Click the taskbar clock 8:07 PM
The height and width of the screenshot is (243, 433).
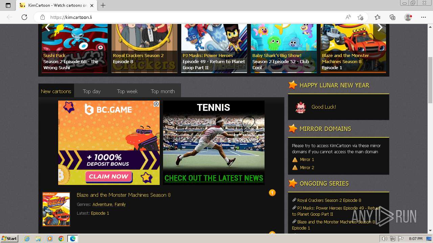[x=415, y=239]
